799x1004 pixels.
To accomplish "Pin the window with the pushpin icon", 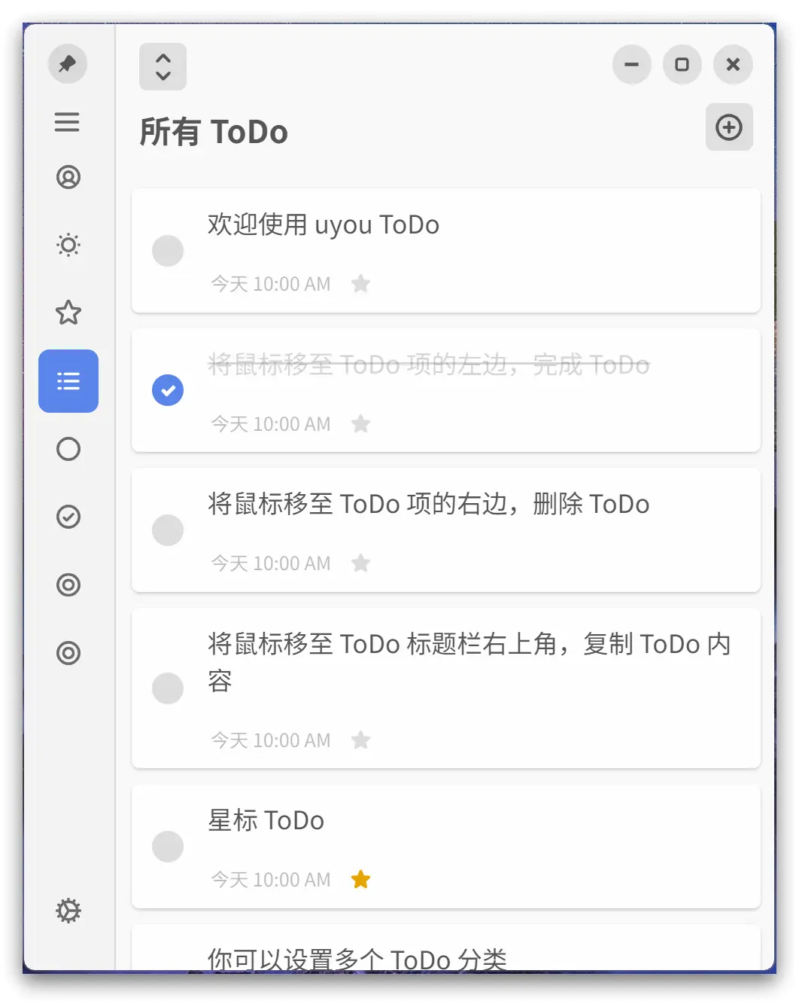I will coord(68,64).
